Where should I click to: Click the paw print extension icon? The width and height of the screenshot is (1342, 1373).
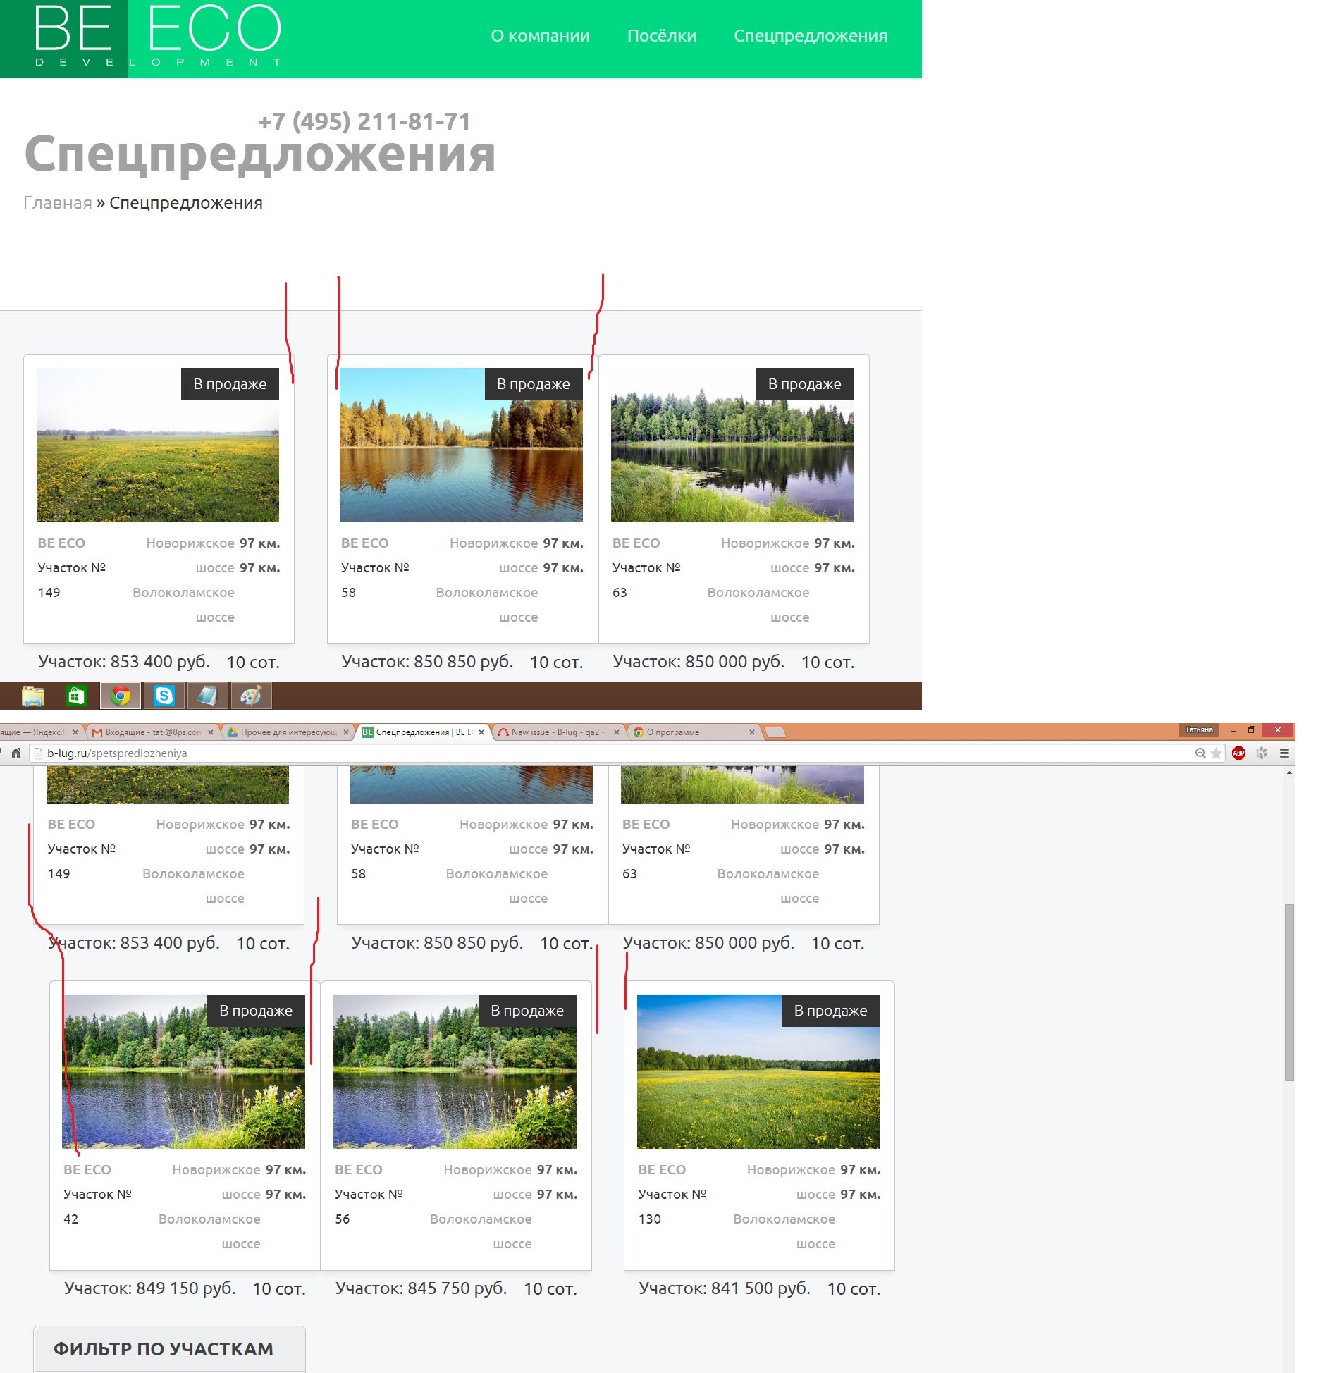point(1262,753)
